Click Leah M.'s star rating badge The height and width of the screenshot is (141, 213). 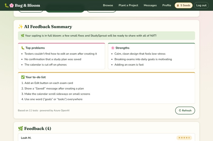pyautogui.click(x=184, y=138)
